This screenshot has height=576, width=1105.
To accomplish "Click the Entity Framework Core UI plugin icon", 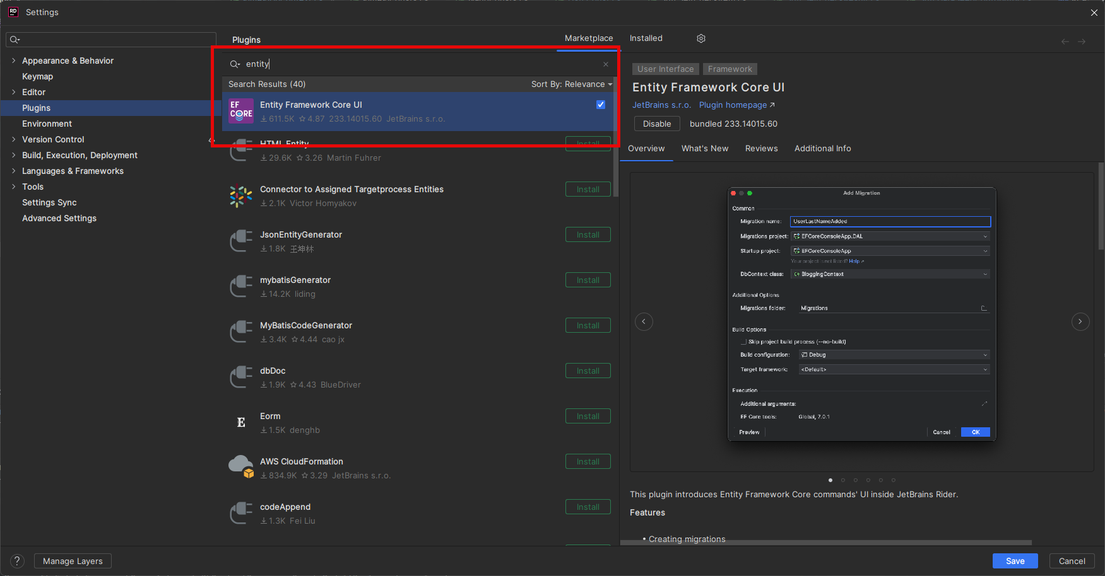I will 240,111.
